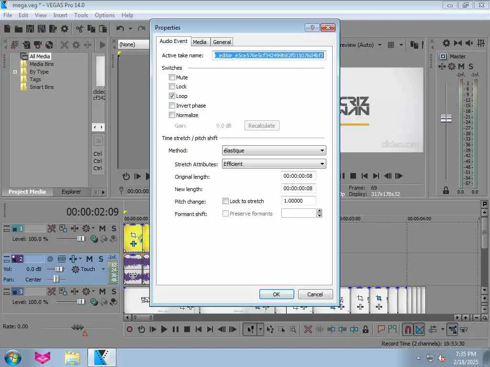This screenshot has width=490, height=367.
Task: Click the Cut scissors icon in the toolbar
Action: 79,29
